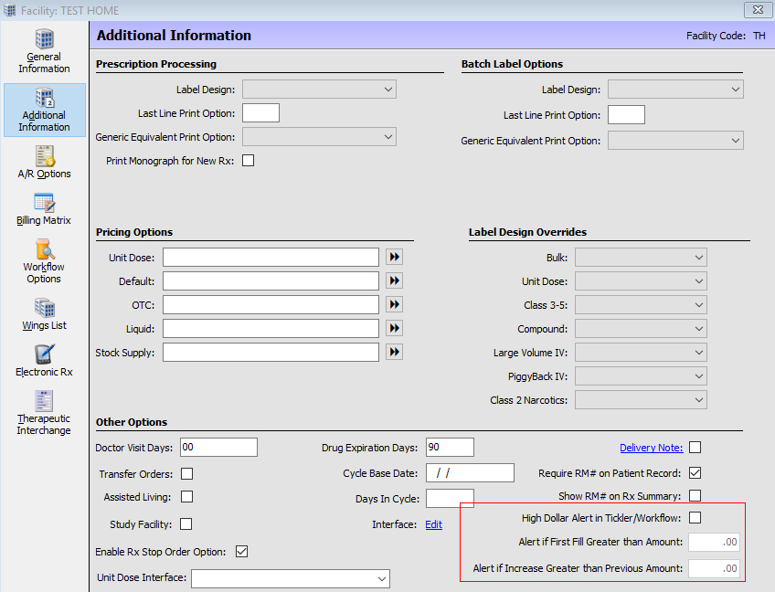Go to Workflow Options icon
Image resolution: width=775 pixels, height=592 pixels.
point(44,261)
